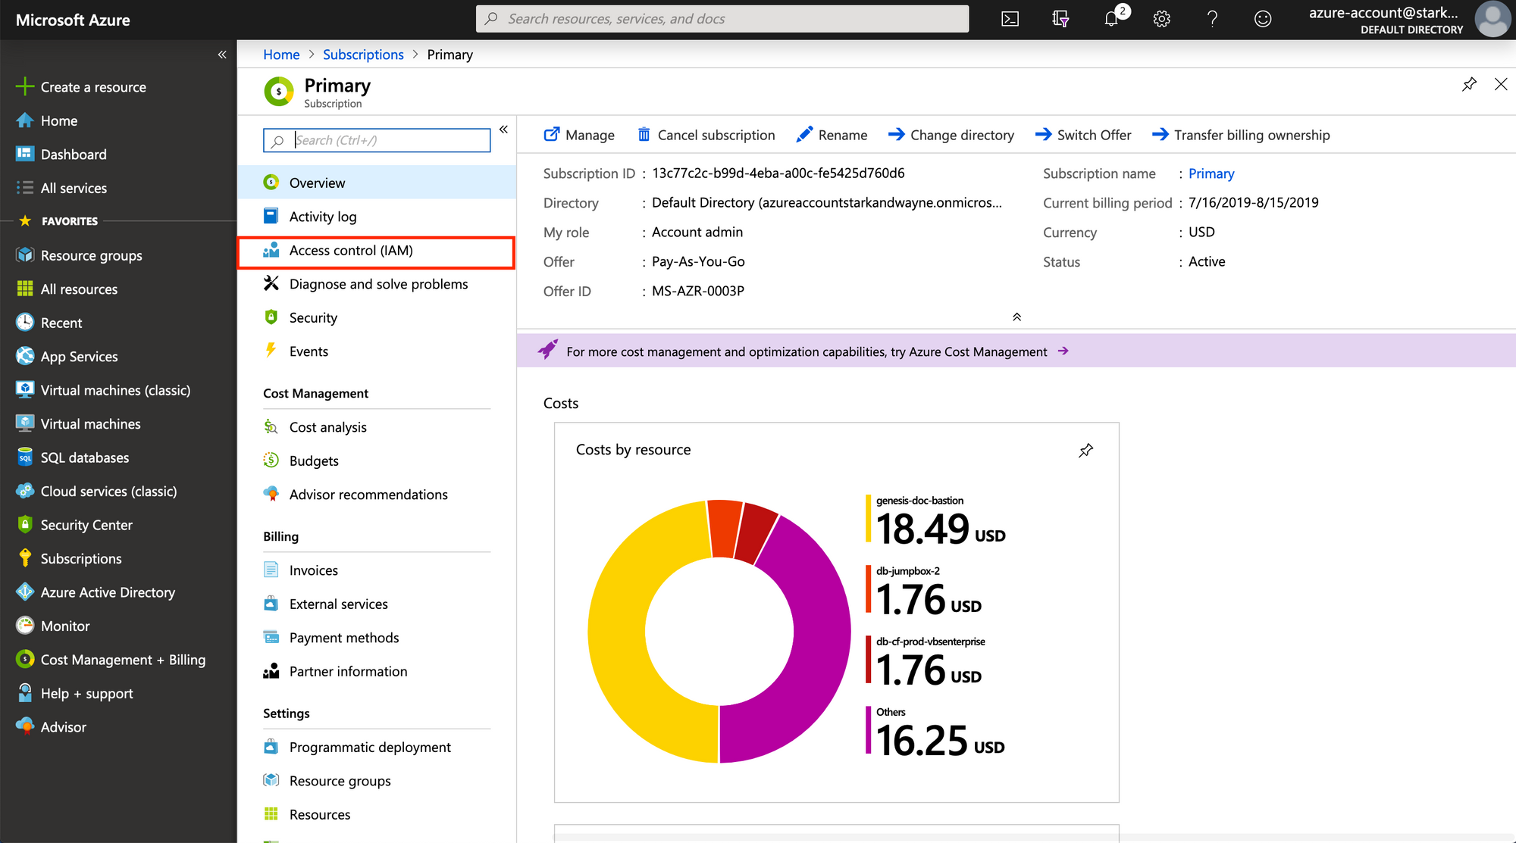This screenshot has height=843, width=1516.
Task: Click the resource menu Search (Ctrl+/) field
Action: 377,140
